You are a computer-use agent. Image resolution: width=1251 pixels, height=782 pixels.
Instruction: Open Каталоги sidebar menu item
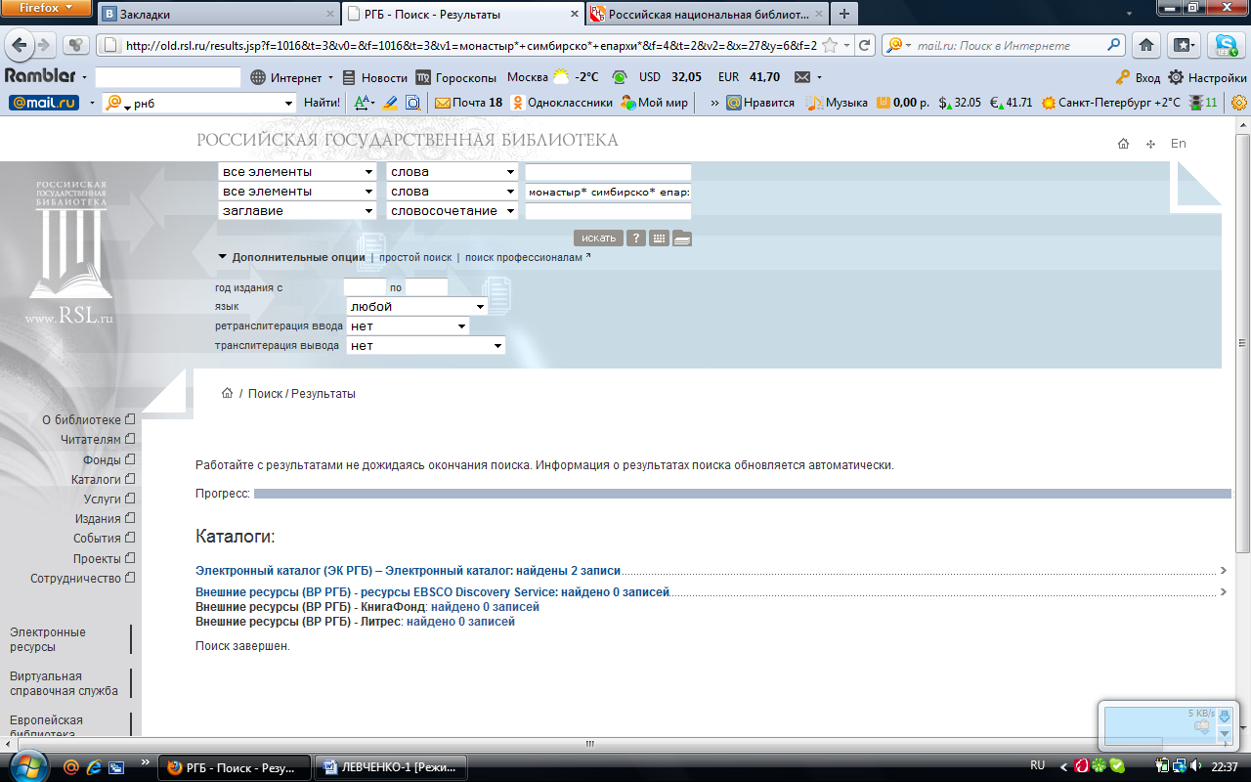(103, 480)
